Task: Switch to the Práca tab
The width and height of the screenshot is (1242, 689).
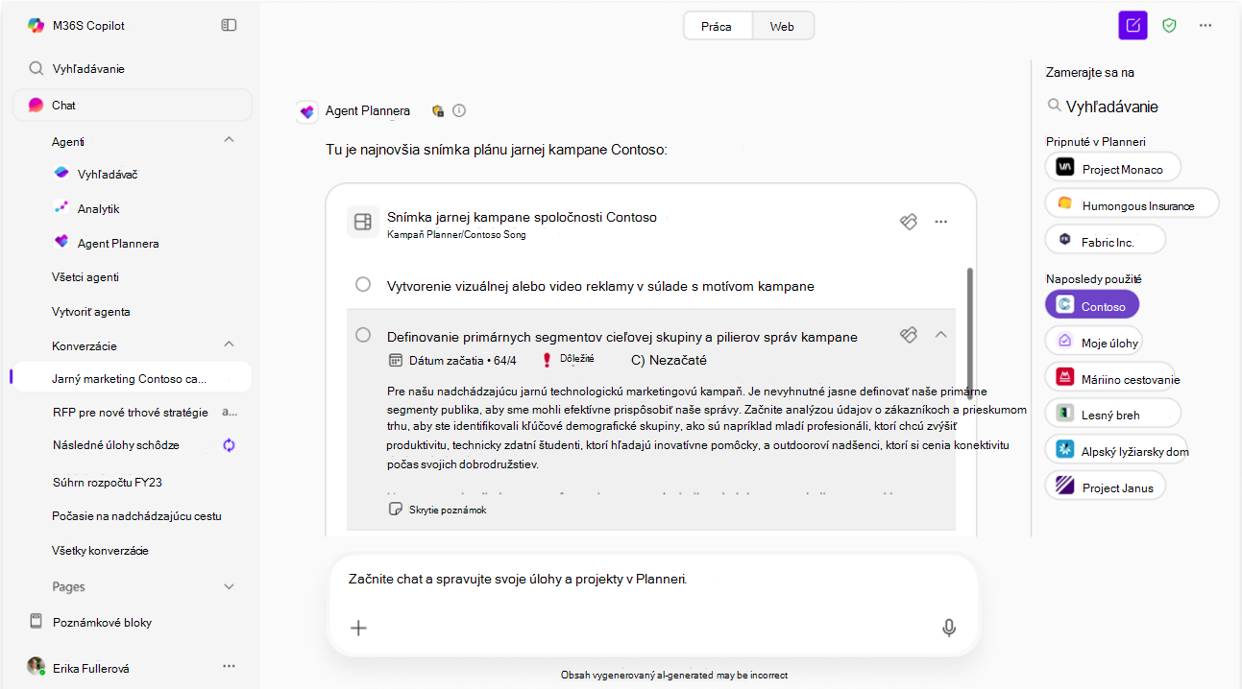Action: (717, 26)
